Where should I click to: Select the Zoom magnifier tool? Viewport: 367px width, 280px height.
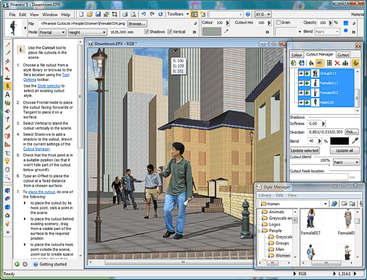click(7, 177)
